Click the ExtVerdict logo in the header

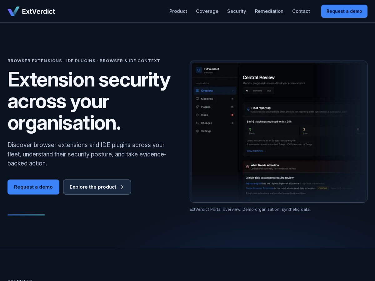pyautogui.click(x=31, y=11)
